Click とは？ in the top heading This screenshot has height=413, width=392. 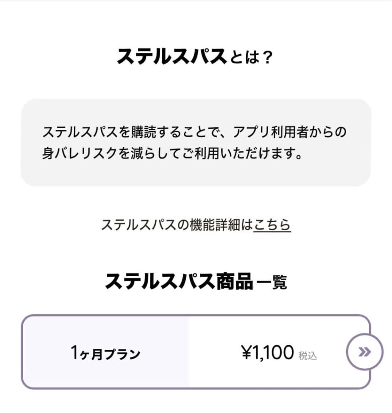coord(251,59)
